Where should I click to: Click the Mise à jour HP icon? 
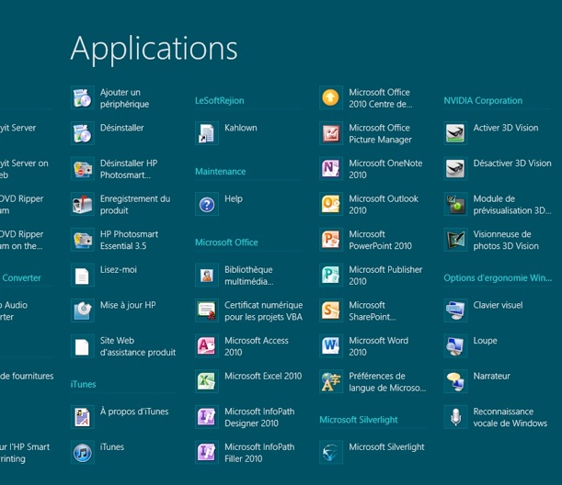click(83, 310)
